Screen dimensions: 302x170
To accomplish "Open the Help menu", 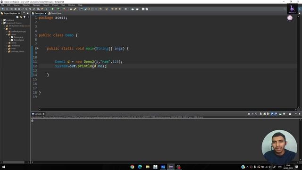I will tap(80, 5).
